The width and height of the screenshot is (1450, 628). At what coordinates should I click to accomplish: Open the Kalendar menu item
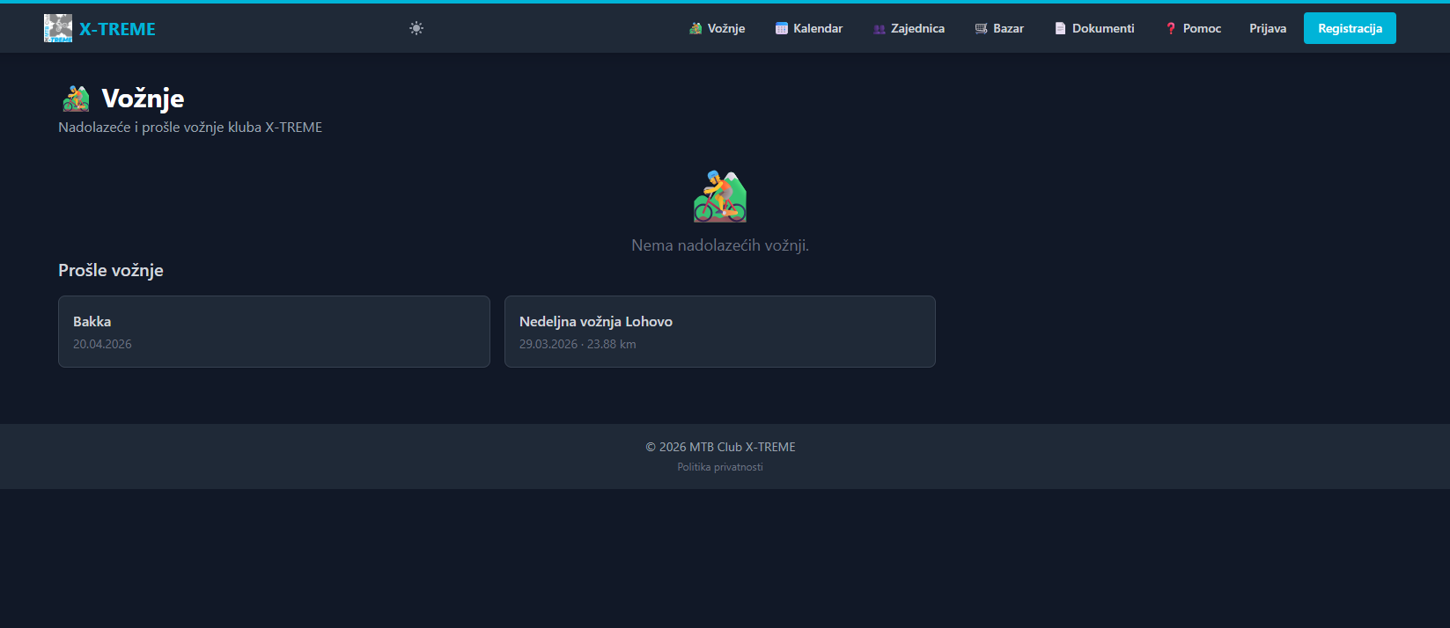tap(818, 28)
